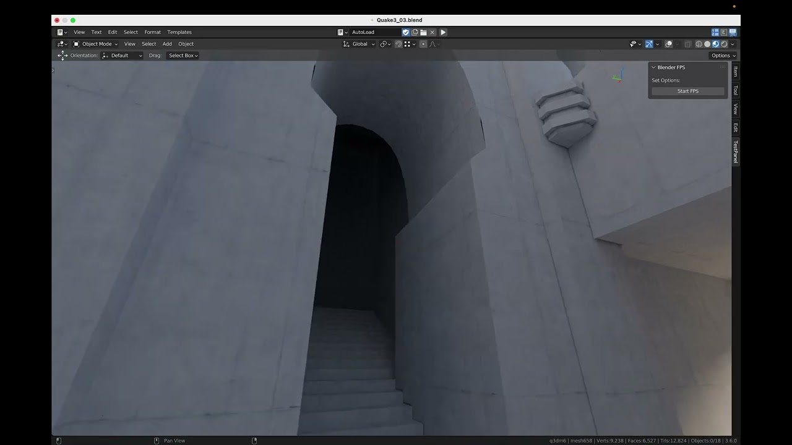Open object visibility and selectability dropdown

635,44
